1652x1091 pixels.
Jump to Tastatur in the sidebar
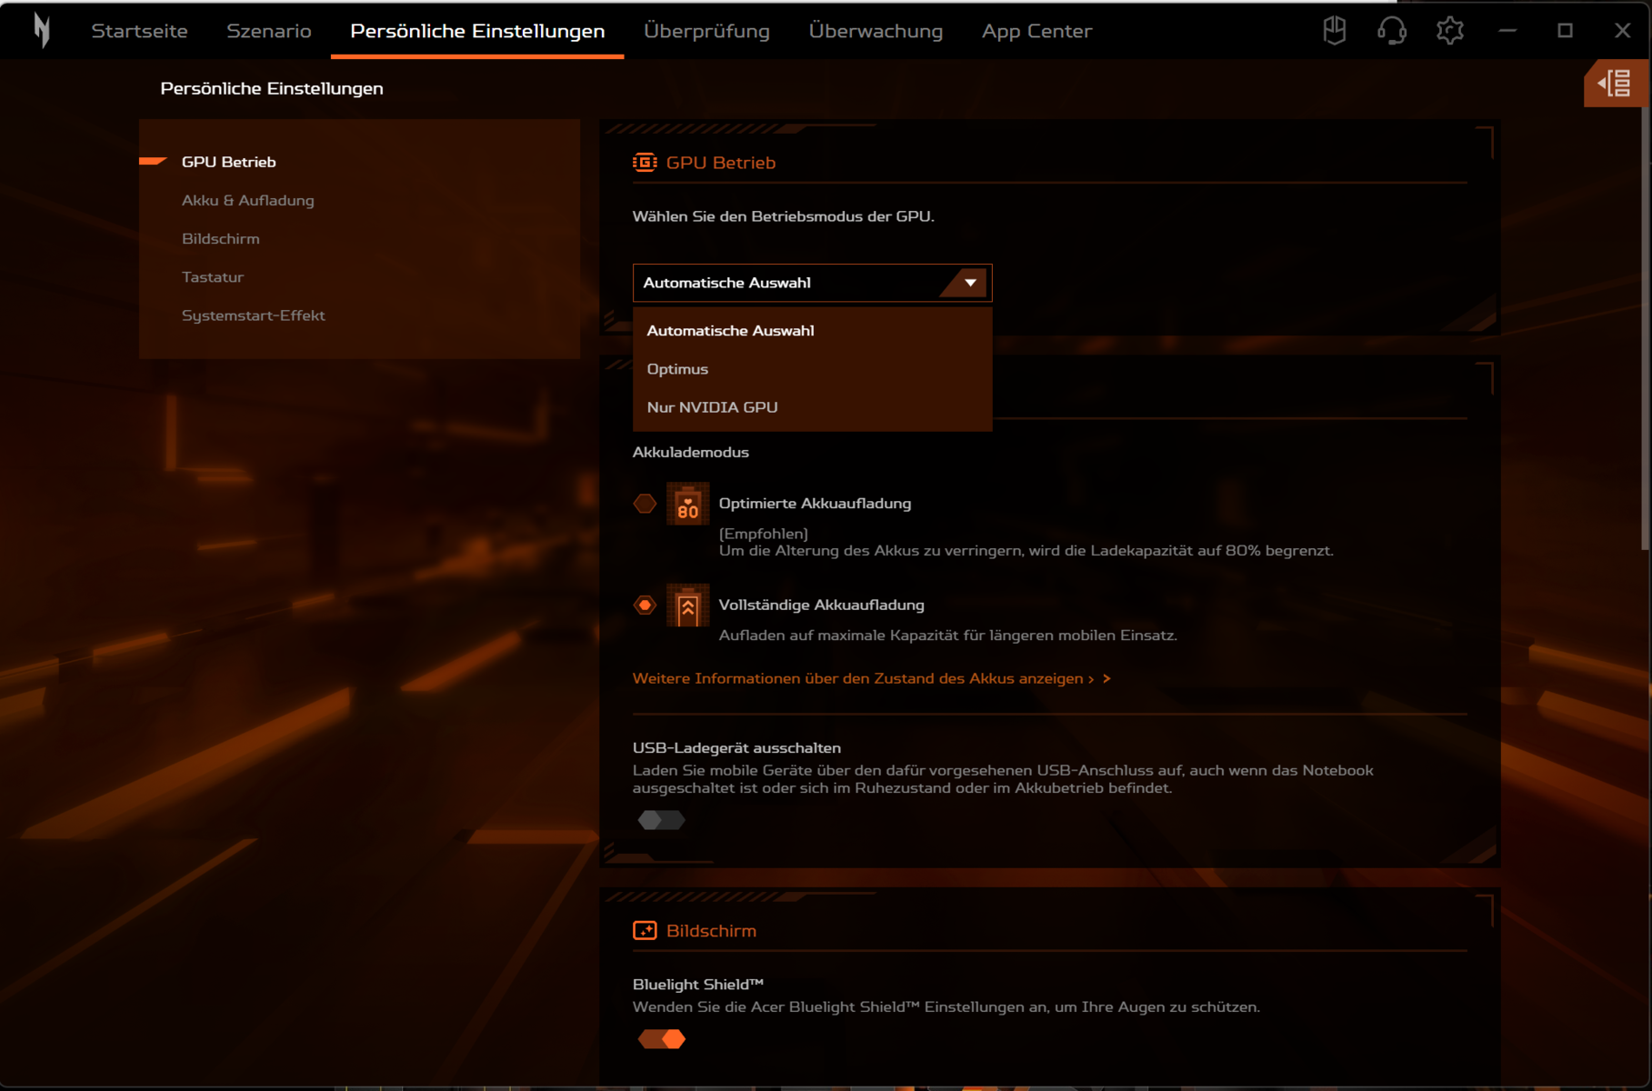[x=213, y=277]
